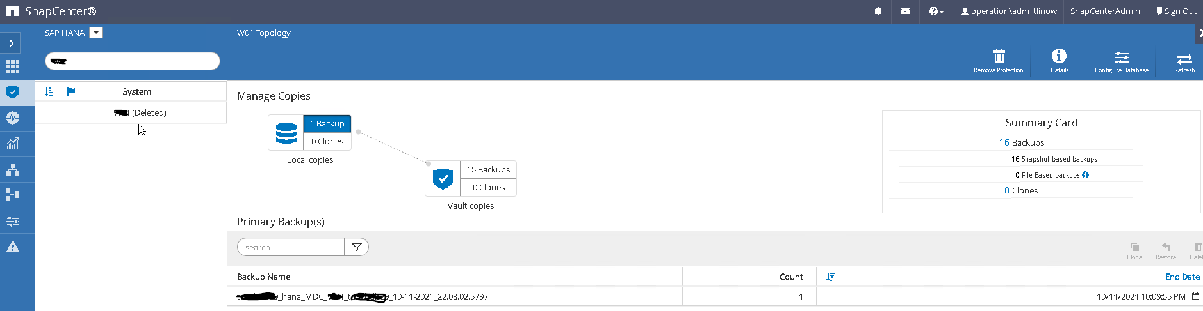Sort by End Date column
The width and height of the screenshot is (1203, 311).
tap(1182, 277)
